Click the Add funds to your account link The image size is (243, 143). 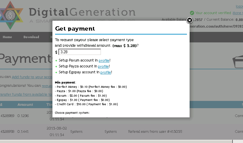(32, 77)
